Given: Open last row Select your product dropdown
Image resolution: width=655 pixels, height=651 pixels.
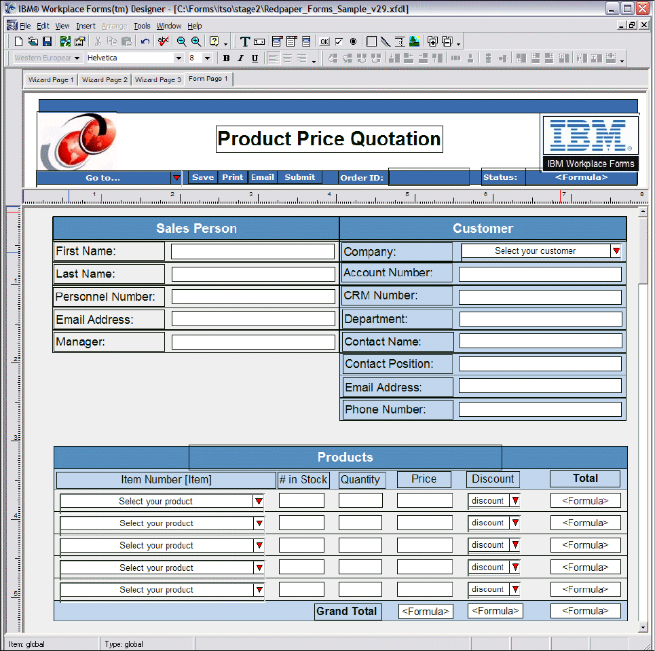Looking at the screenshot, I should point(259,590).
